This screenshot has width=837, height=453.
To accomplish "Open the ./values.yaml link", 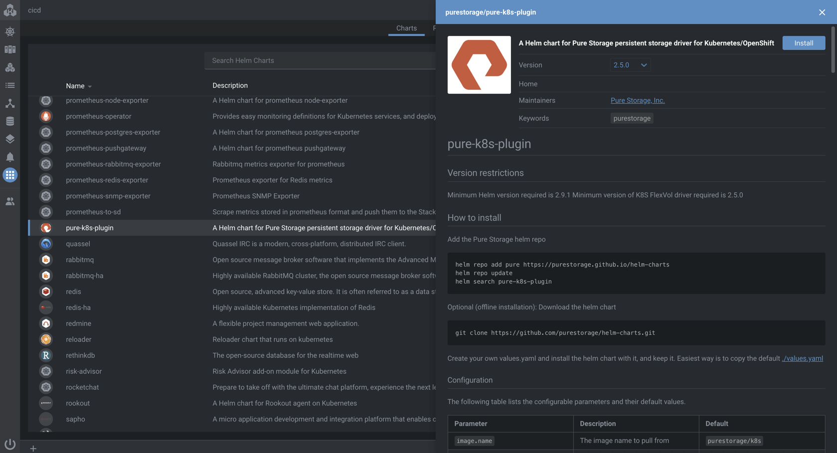I will click(x=803, y=358).
